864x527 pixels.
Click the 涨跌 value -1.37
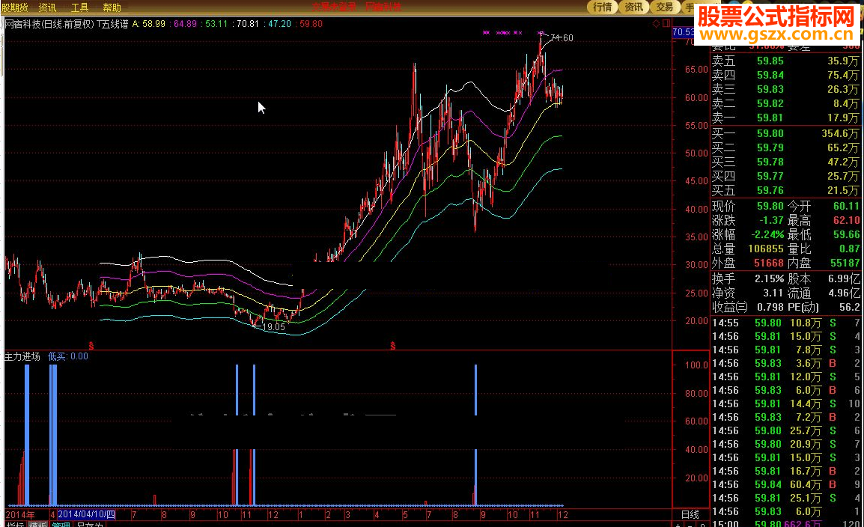coord(771,220)
